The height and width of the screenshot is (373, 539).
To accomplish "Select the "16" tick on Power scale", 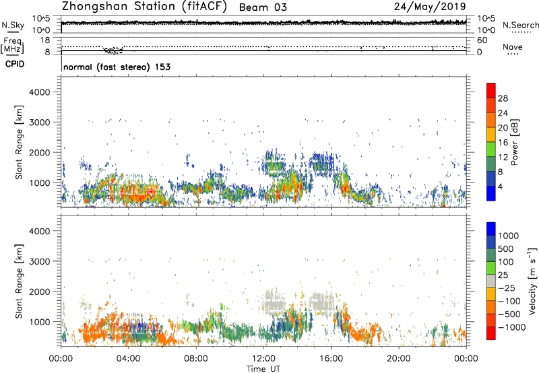I will pyautogui.click(x=503, y=143).
